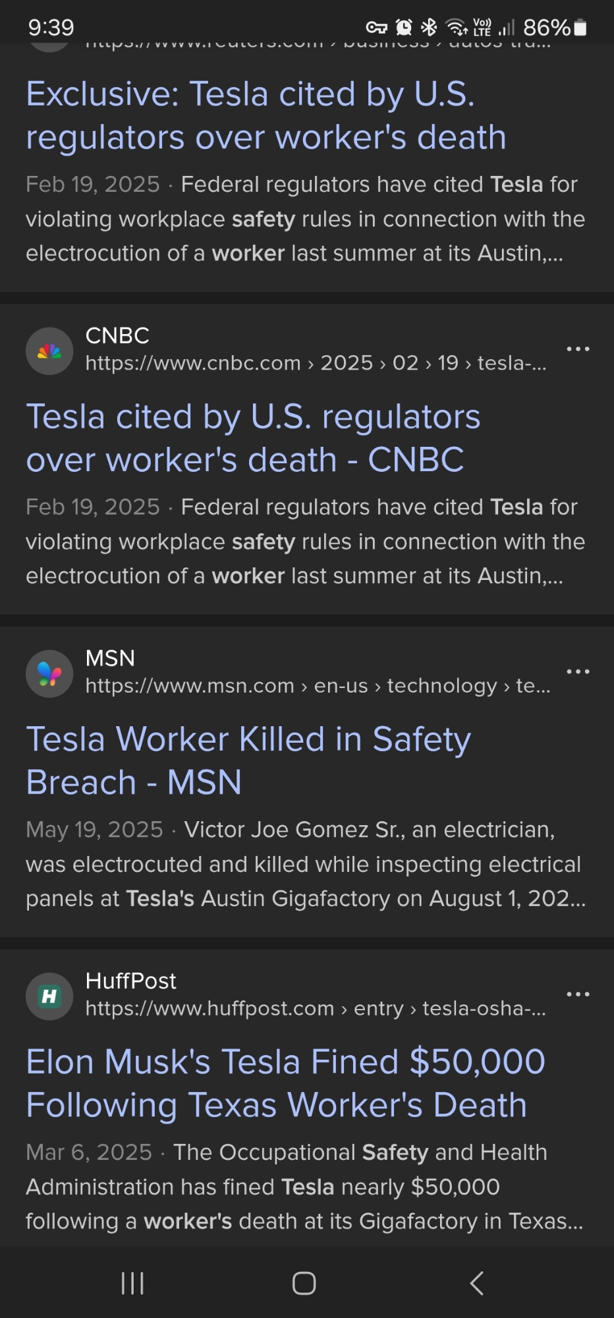Open 'Exclusive: Tesla cited by U.S. regulators' headline
The height and width of the screenshot is (1318, 614).
click(x=265, y=115)
